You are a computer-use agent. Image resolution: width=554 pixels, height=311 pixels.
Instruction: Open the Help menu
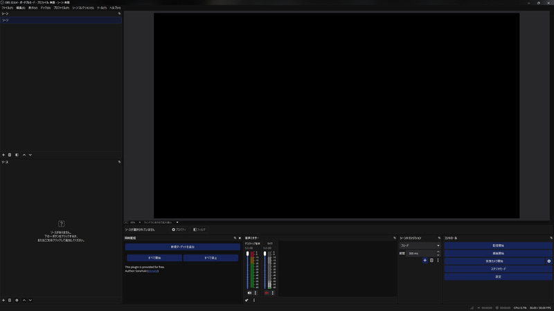pyautogui.click(x=115, y=8)
